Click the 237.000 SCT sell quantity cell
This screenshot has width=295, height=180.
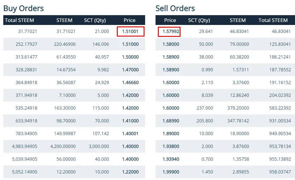[205, 108]
